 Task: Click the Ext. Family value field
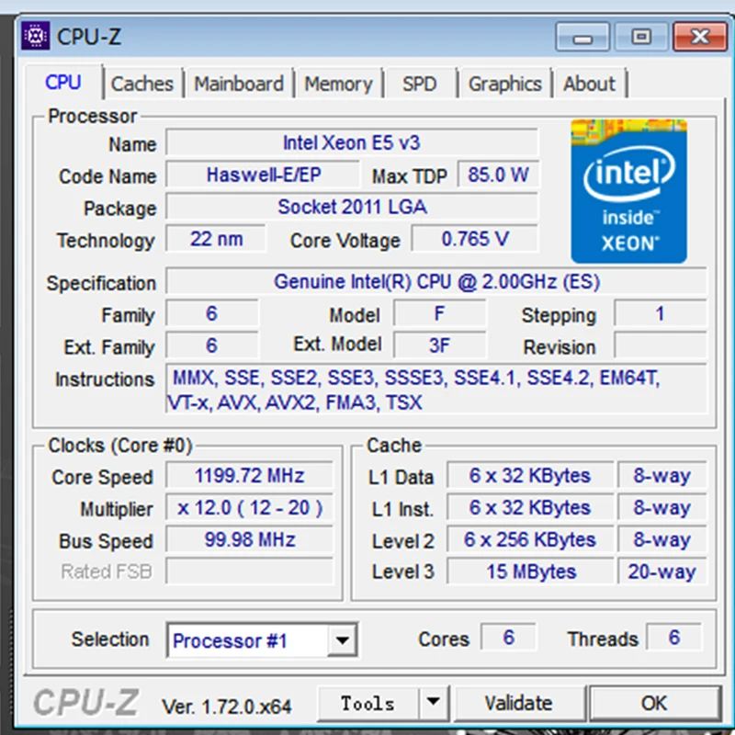[x=212, y=345]
